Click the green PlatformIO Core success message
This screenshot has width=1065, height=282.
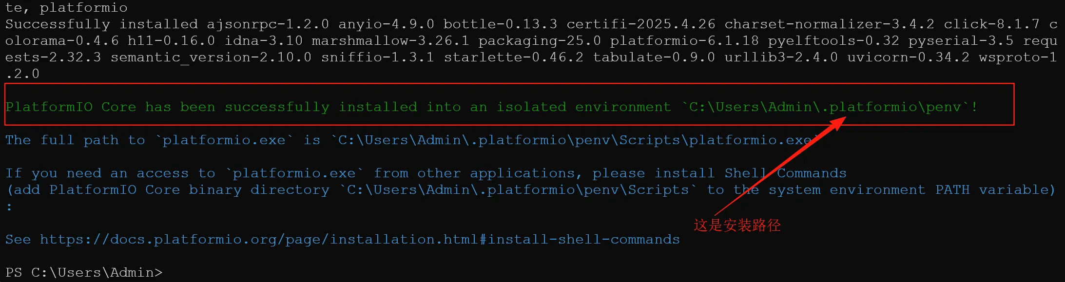[491, 107]
